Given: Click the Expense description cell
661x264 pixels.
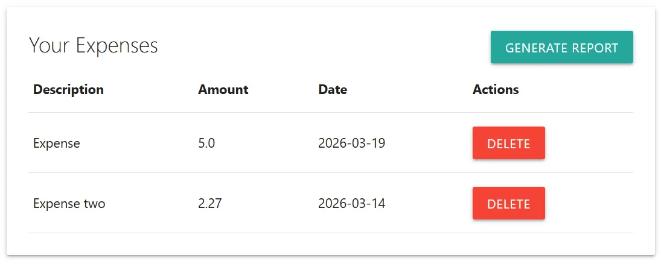Looking at the screenshot, I should tap(57, 143).
